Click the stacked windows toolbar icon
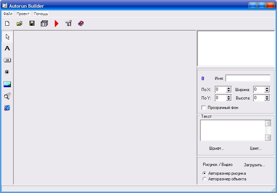Image resolution: width=277 pixels, height=193 pixels. click(44, 23)
